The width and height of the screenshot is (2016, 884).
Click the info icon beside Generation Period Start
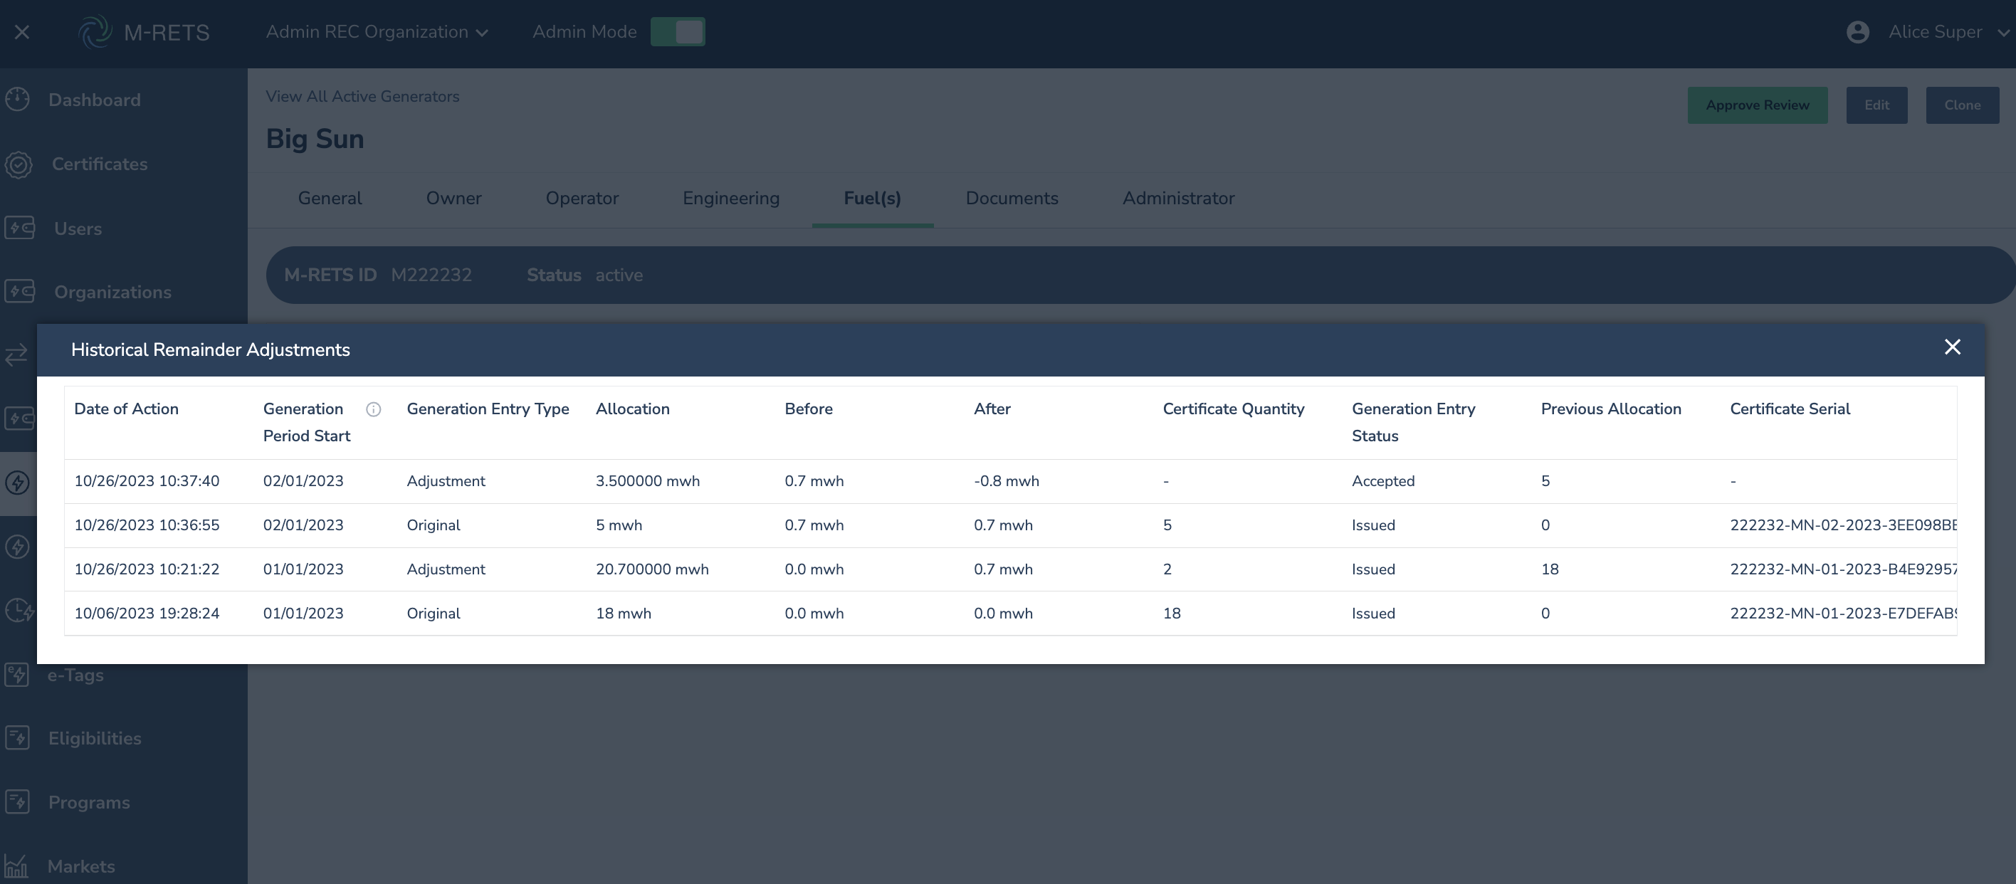tap(373, 409)
